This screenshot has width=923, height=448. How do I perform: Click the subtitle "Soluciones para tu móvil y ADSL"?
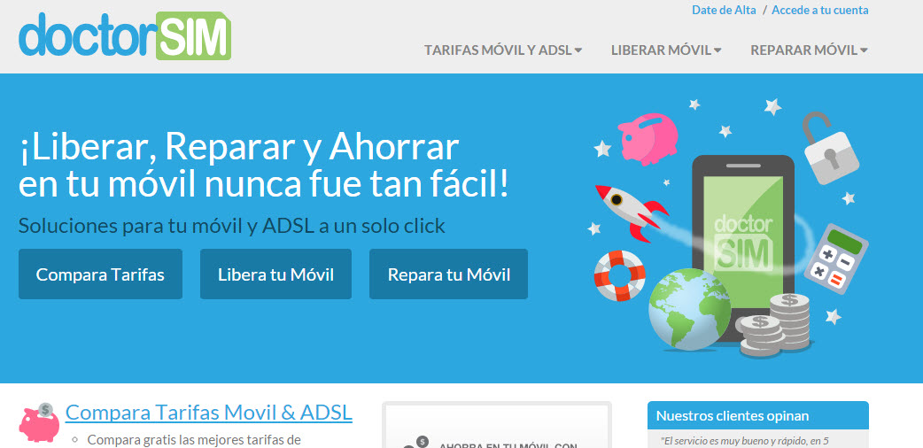point(167,226)
